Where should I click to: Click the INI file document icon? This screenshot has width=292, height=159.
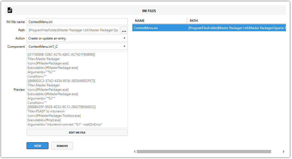10,10
